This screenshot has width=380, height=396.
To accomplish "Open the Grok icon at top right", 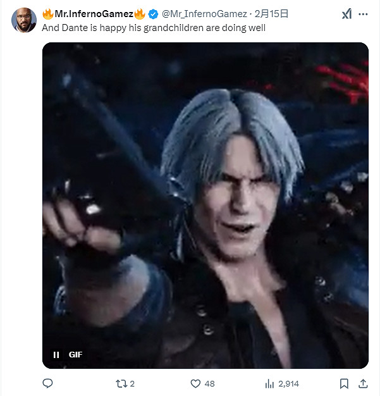I will [x=346, y=14].
